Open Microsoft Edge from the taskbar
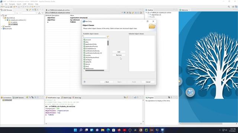Viewport: 238px width, 133px height. (x=108, y=130)
